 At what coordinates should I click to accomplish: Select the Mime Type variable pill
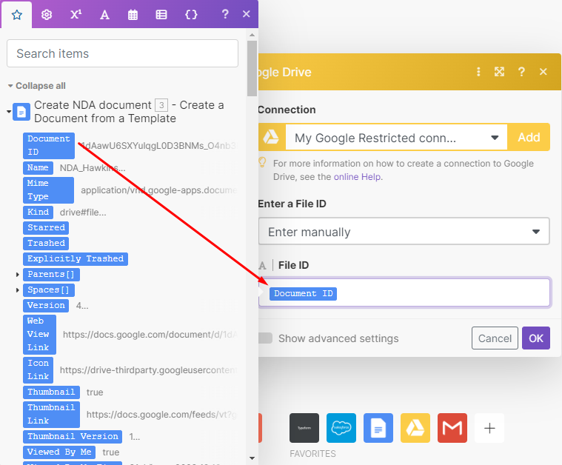click(48, 190)
